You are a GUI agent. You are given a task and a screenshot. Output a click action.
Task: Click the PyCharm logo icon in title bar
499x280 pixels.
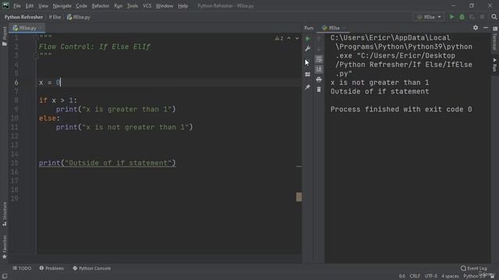pos(5,5)
